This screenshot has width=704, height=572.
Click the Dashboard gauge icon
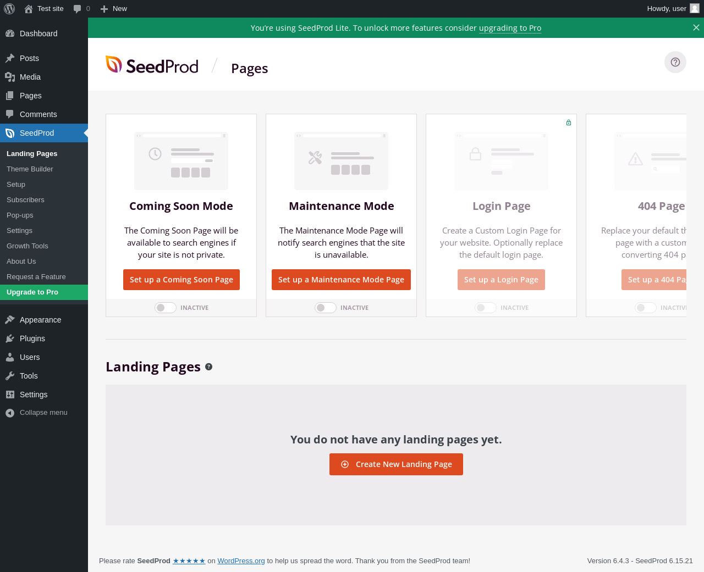(10, 34)
